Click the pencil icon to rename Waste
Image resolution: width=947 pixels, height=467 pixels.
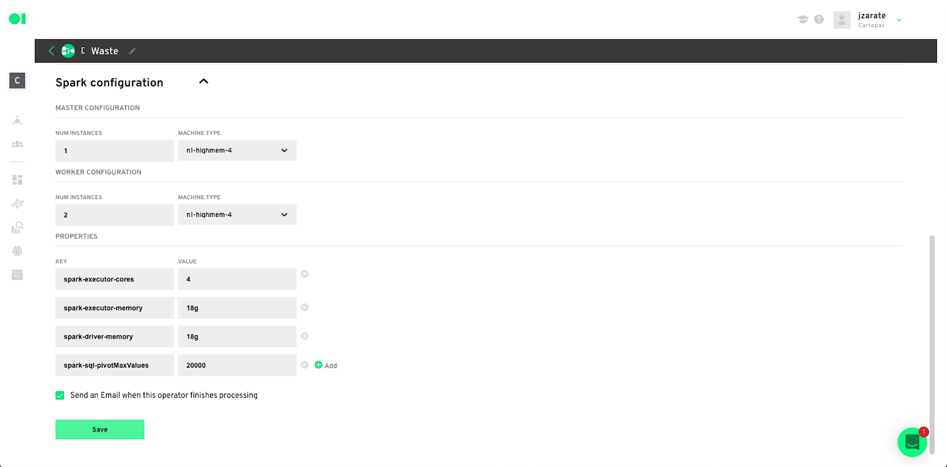click(132, 51)
